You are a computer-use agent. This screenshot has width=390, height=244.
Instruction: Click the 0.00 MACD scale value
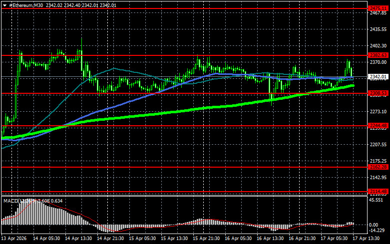point(374,225)
